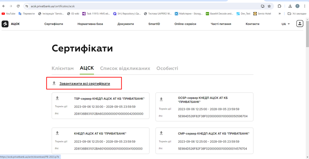Click the install/cast icon in address bar
The width and height of the screenshot is (309, 159).
(263, 6)
